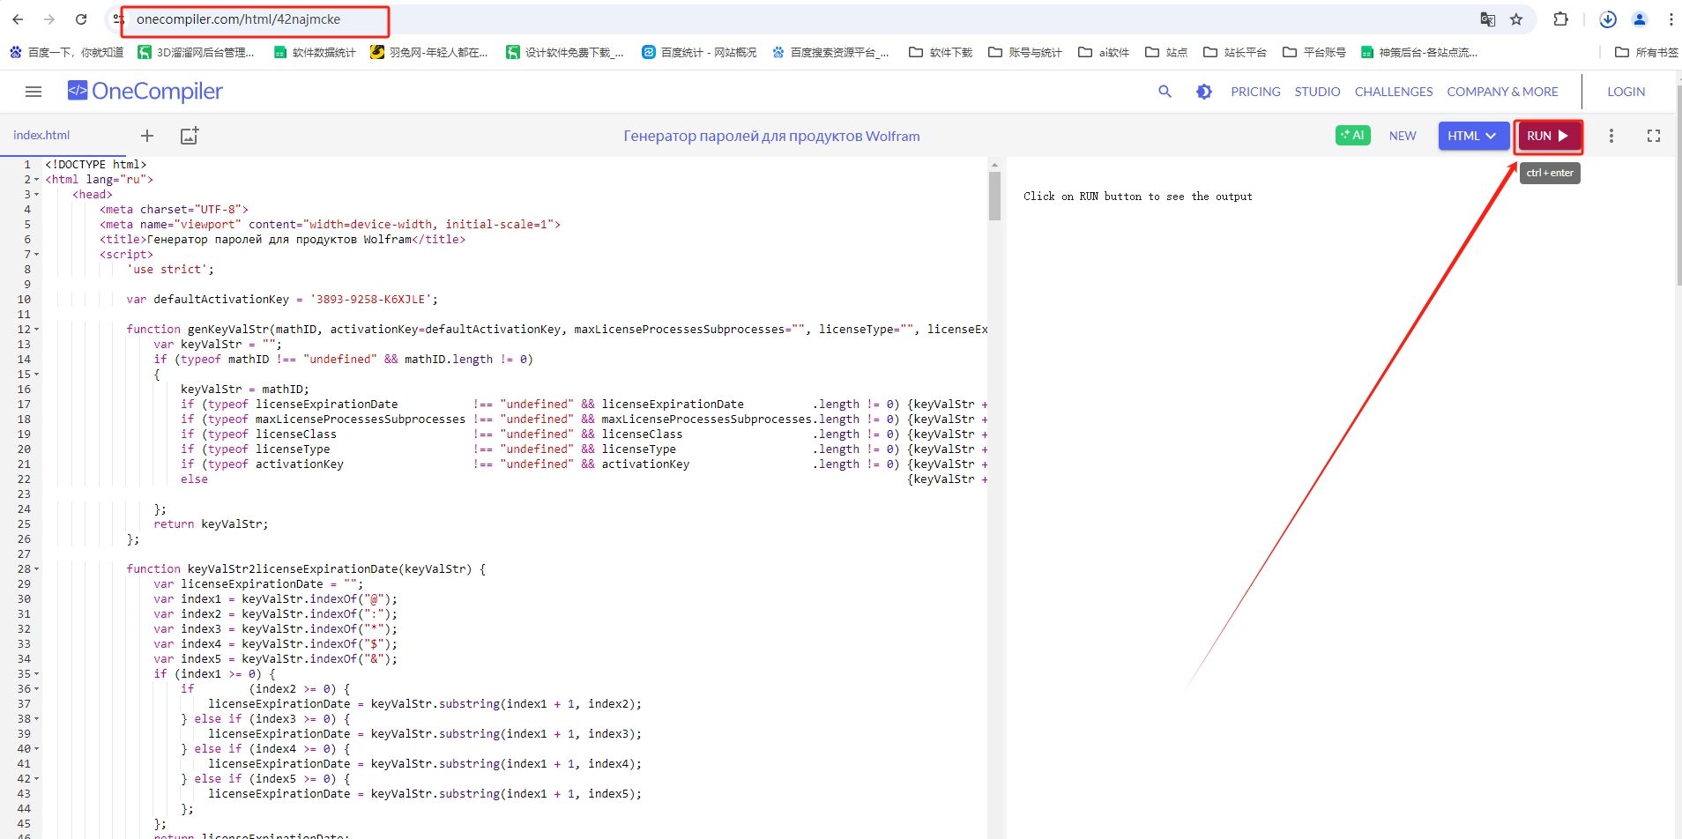Open the PRICING page
1682x839 pixels.
(1255, 92)
